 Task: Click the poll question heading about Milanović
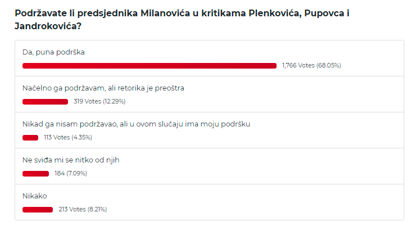point(182,20)
